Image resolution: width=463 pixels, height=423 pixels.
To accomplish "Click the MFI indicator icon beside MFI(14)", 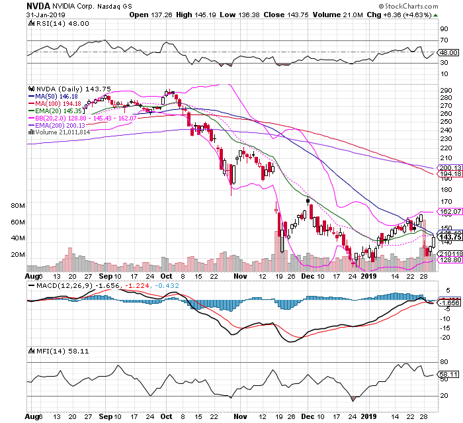I will coord(31,351).
